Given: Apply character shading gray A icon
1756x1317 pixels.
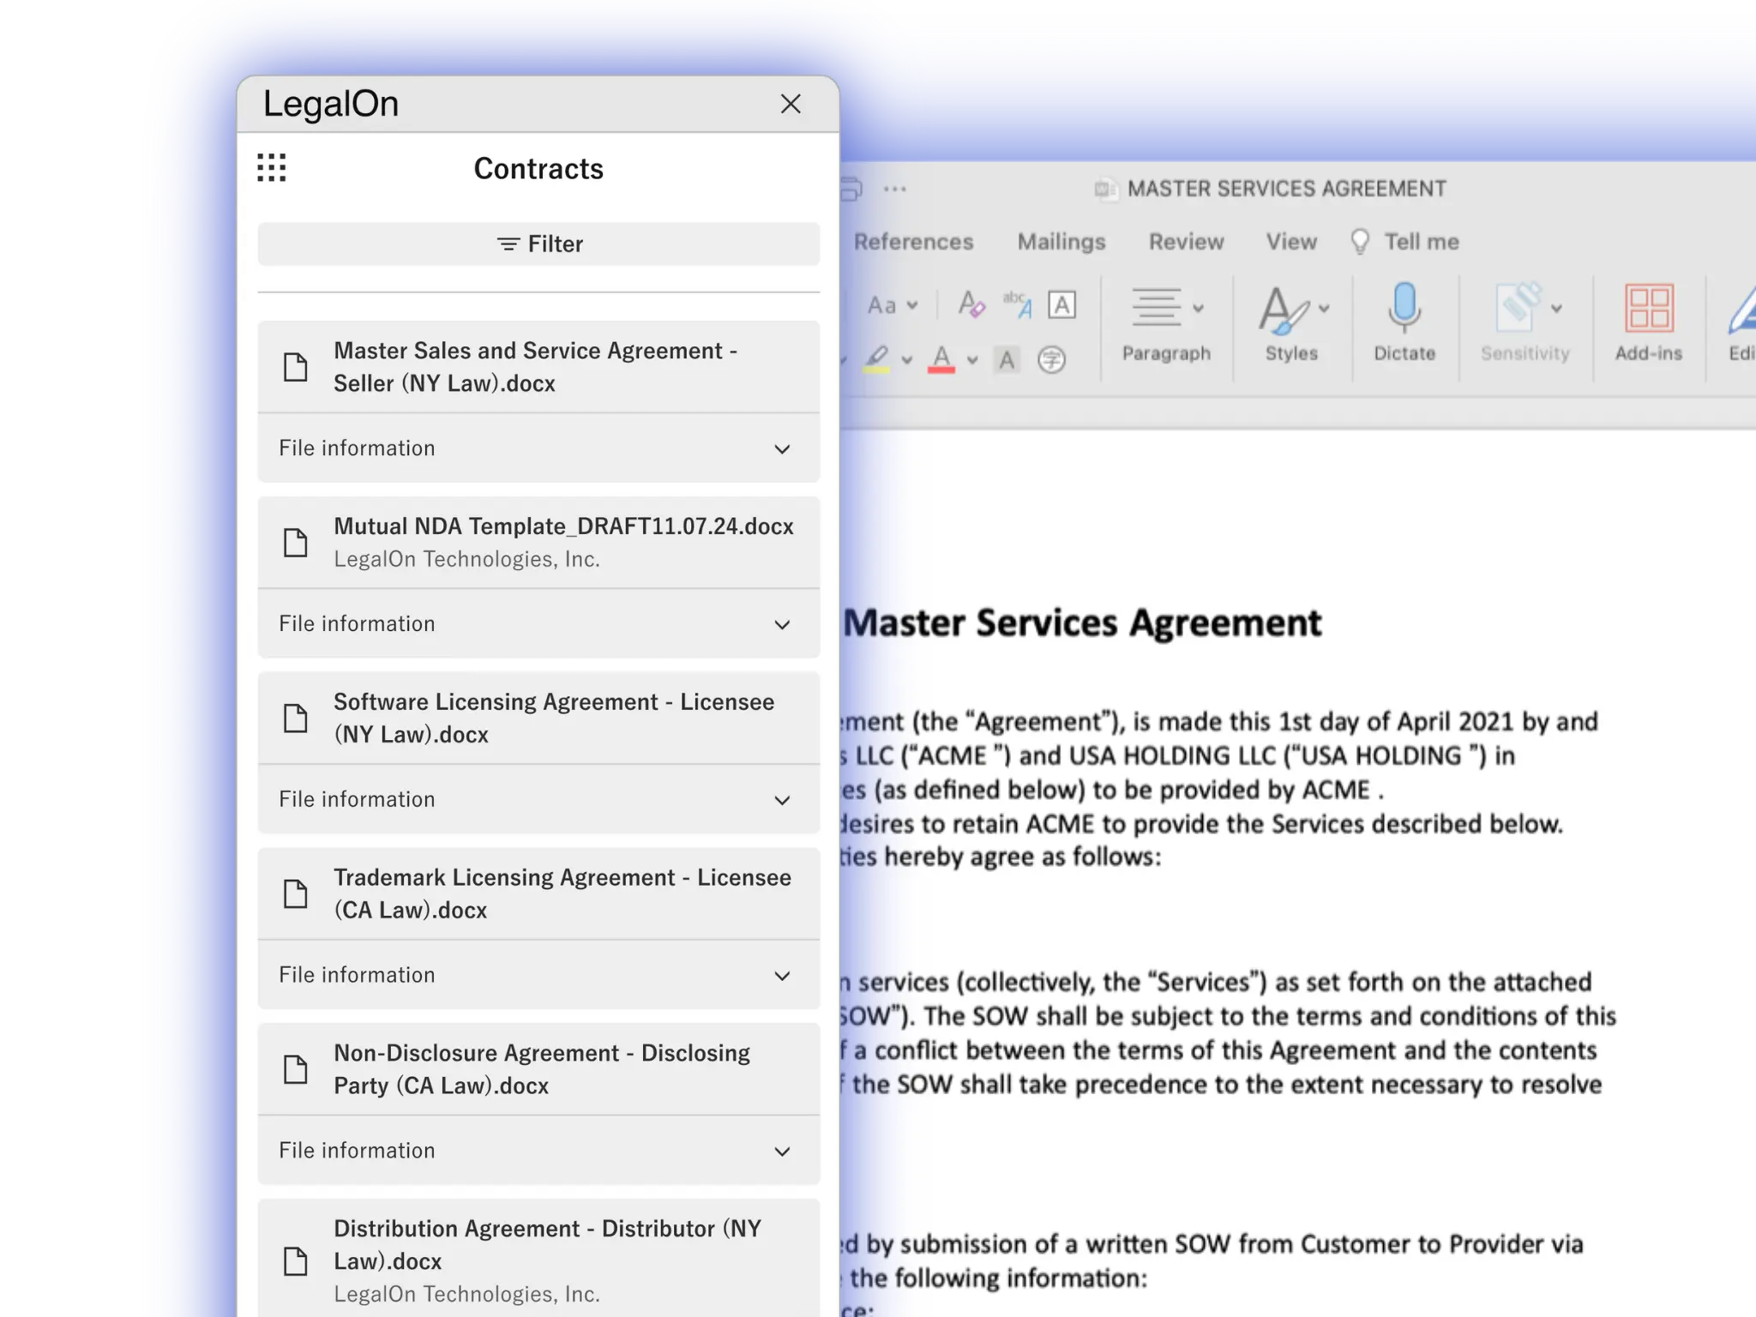Looking at the screenshot, I should 1007,359.
